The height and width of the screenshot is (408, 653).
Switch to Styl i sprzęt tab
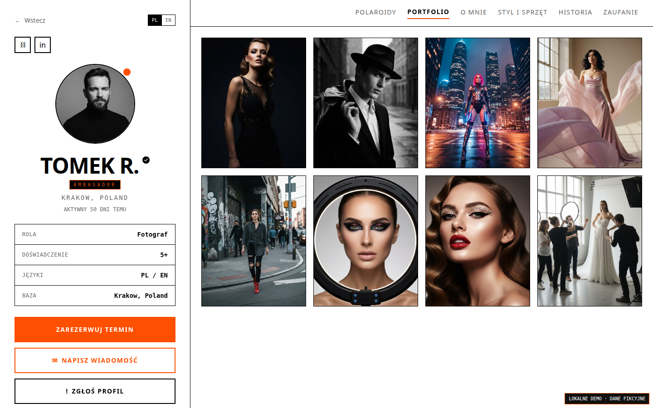coord(522,12)
